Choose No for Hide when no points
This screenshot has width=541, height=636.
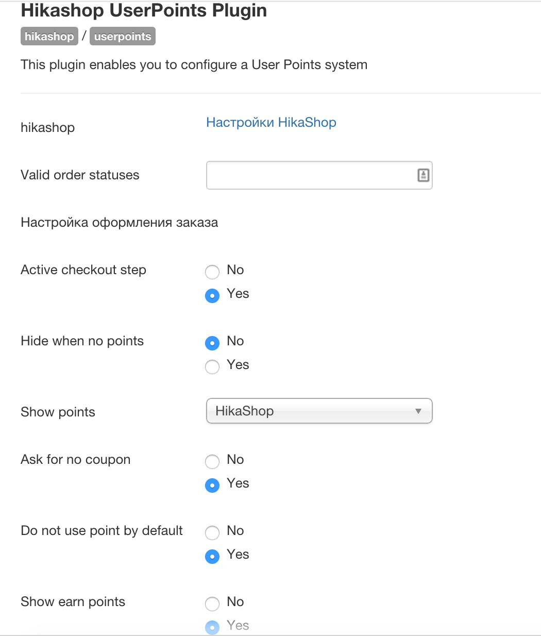pos(212,343)
